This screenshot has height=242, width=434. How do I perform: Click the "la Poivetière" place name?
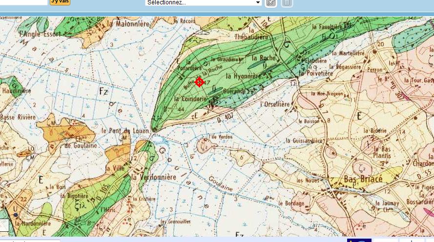(316, 73)
